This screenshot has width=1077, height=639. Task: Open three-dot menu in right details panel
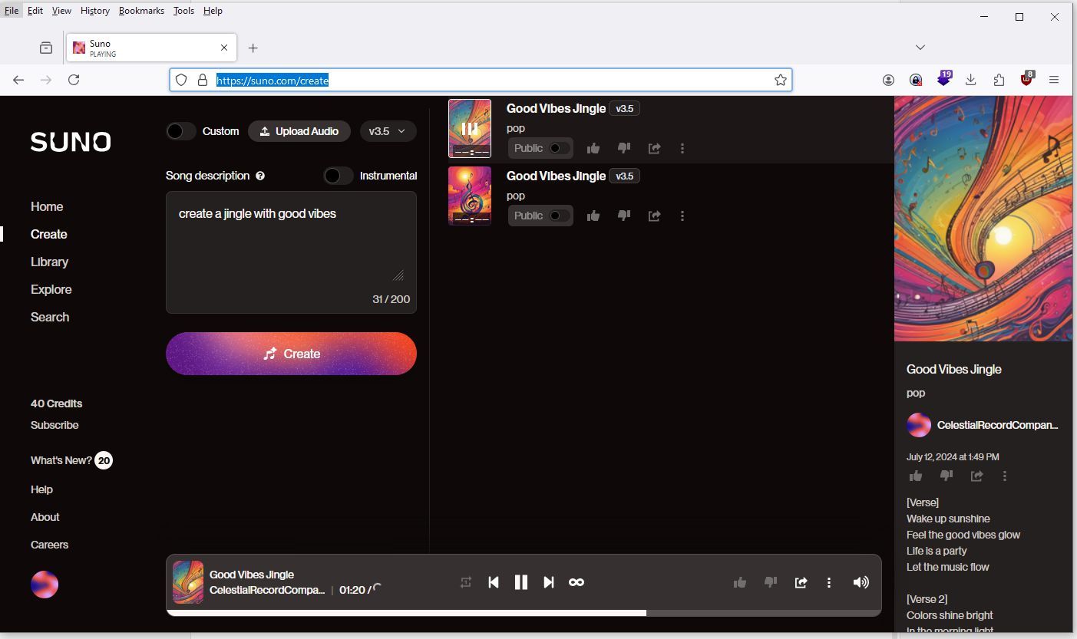tap(1005, 476)
